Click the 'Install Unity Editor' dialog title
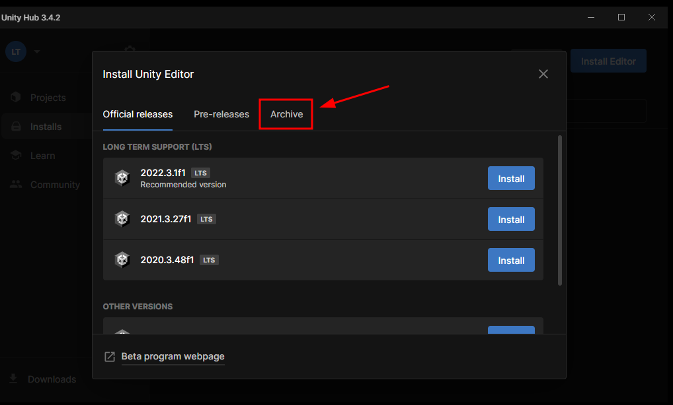The width and height of the screenshot is (673, 405). pyautogui.click(x=148, y=75)
